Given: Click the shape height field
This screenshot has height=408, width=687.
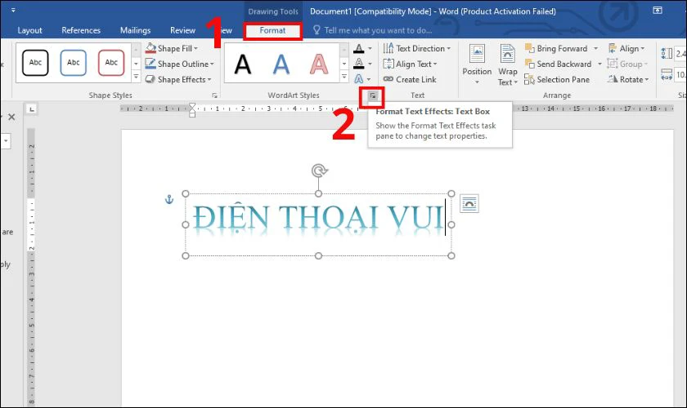Looking at the screenshot, I should click(680, 53).
